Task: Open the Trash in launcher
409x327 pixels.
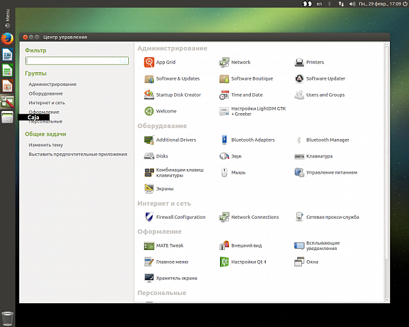Action: click(x=7, y=318)
